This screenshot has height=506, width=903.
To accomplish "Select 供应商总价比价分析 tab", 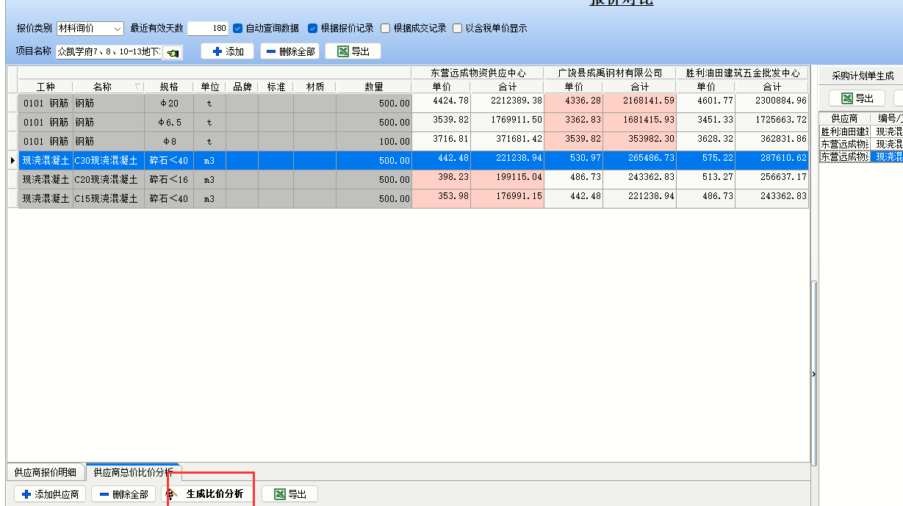I will (x=132, y=472).
